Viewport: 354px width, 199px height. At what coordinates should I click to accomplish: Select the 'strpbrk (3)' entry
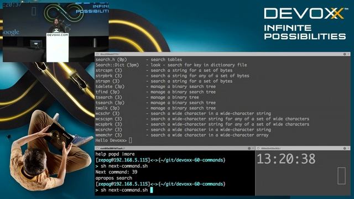(x=108, y=76)
